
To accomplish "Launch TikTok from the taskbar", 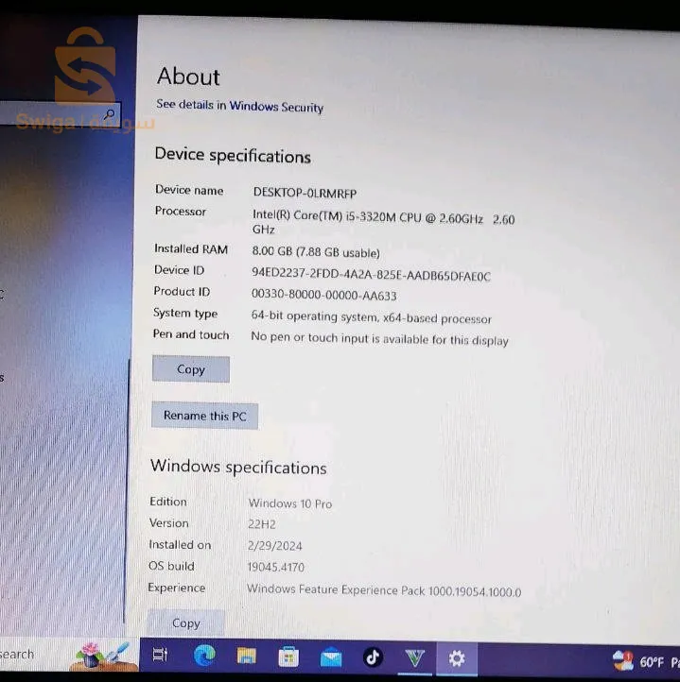I will tap(373, 657).
